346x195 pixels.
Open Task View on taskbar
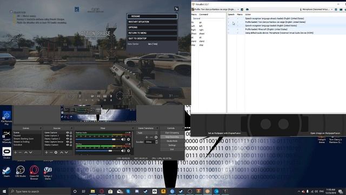click(x=83, y=191)
